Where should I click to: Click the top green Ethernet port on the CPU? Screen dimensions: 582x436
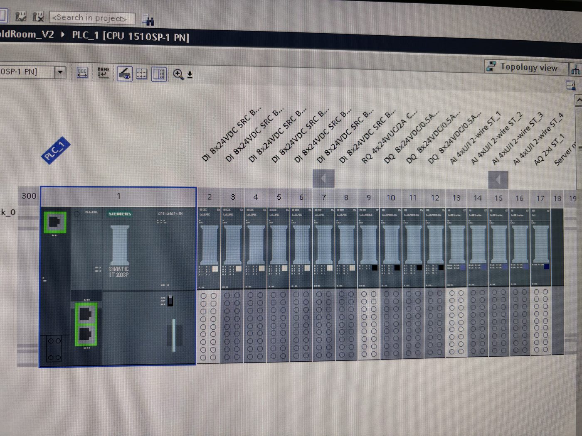tap(55, 222)
